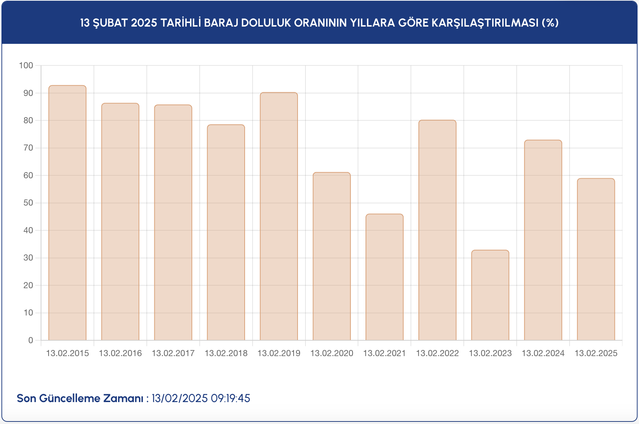Click the 13.02.2015 x-axis date label

click(67, 353)
